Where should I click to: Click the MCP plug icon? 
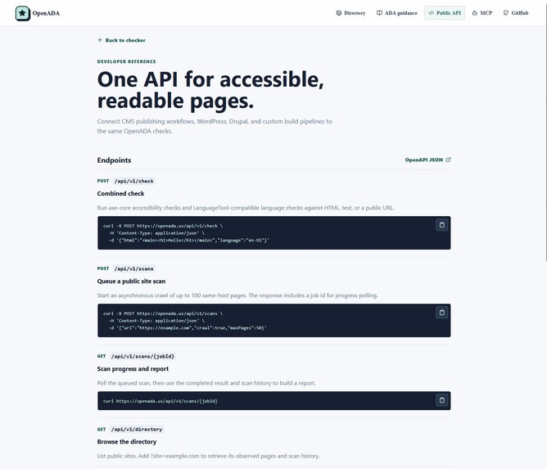click(474, 13)
